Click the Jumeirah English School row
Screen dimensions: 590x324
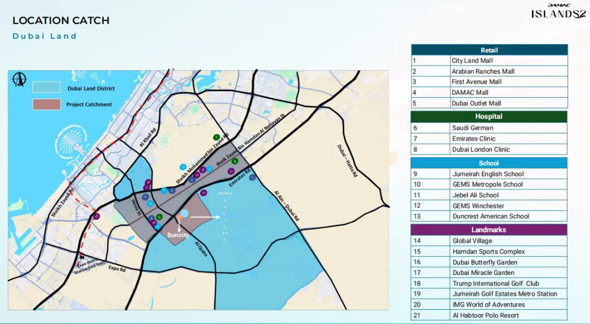click(489, 173)
